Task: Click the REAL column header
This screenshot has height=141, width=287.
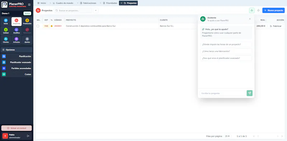Action: tap(263, 20)
